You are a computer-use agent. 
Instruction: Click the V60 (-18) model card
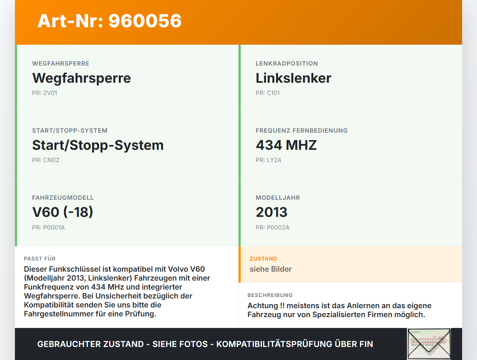tap(127, 212)
